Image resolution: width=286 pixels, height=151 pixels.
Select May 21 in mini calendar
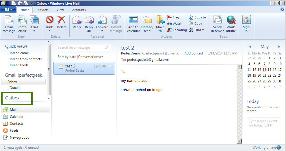[264, 75]
